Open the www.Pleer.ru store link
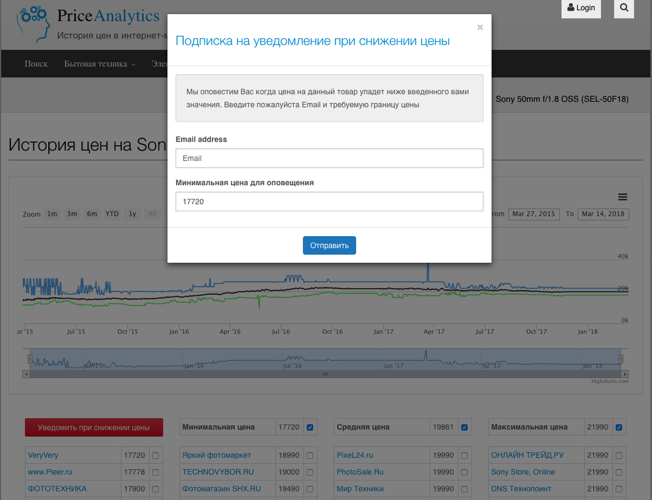 point(50,472)
